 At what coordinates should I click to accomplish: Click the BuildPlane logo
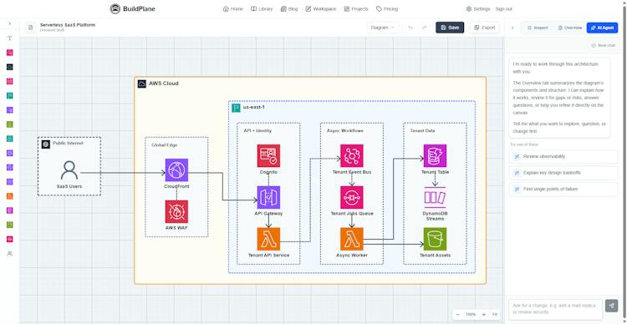(132, 9)
